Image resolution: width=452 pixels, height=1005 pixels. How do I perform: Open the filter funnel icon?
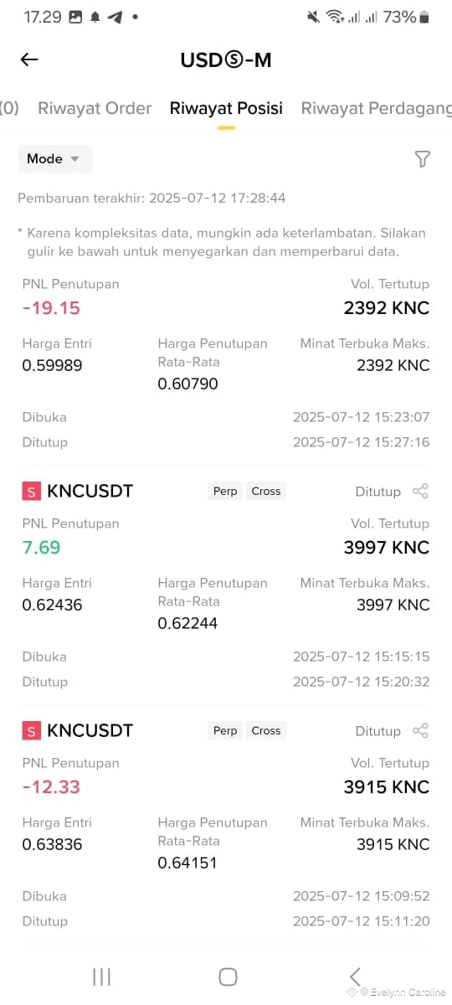coord(423,159)
